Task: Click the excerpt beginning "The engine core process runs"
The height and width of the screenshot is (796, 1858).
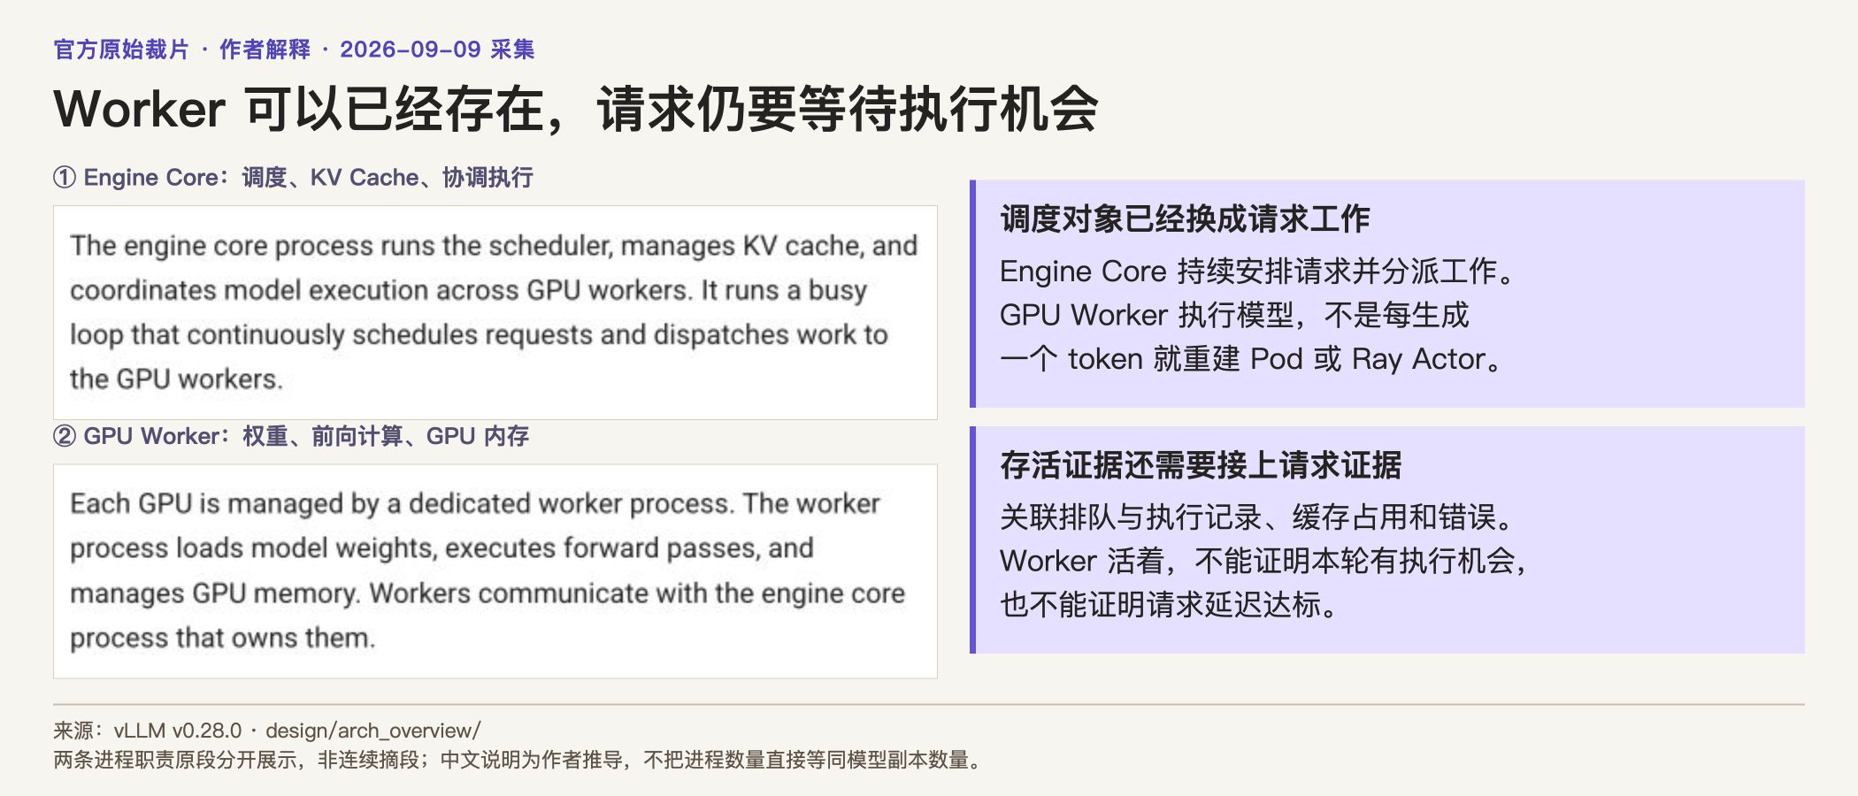Action: (495, 312)
